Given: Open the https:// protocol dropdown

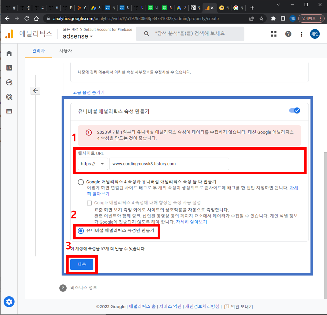Looking at the screenshot, I should tap(93, 164).
